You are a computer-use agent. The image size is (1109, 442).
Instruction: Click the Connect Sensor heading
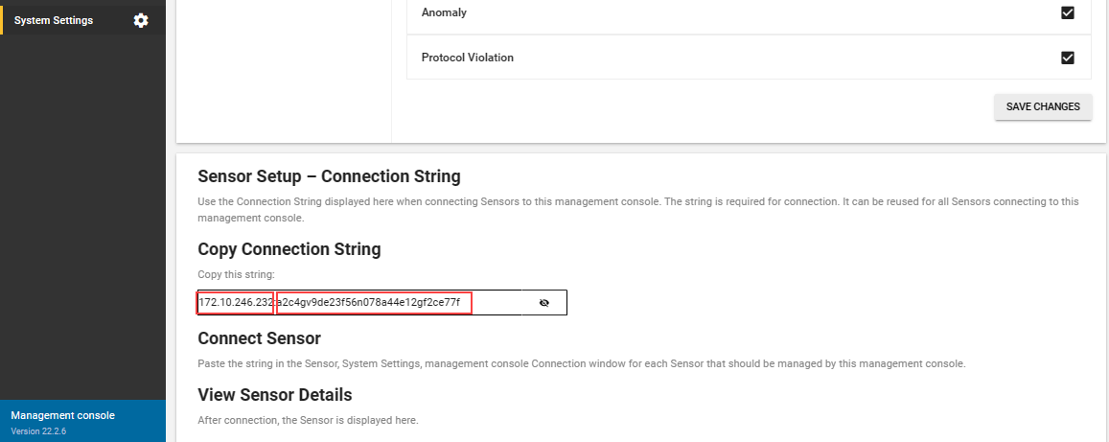[259, 338]
